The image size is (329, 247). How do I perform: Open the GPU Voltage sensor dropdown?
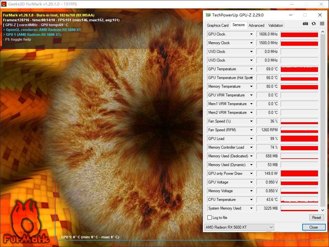pos(251,182)
